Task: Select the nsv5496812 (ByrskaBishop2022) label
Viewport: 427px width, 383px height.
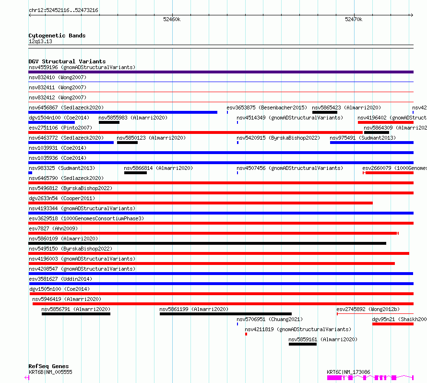Action: 71,188
